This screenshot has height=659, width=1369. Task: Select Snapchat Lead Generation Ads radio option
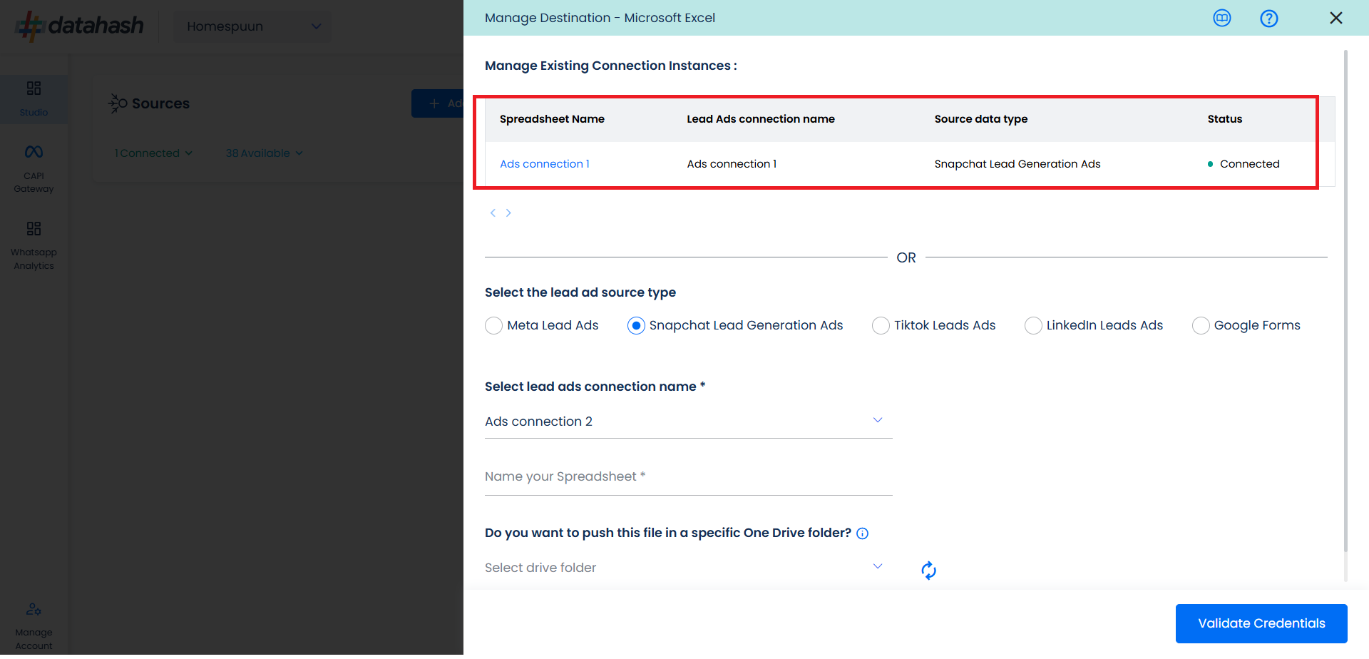[x=636, y=326]
